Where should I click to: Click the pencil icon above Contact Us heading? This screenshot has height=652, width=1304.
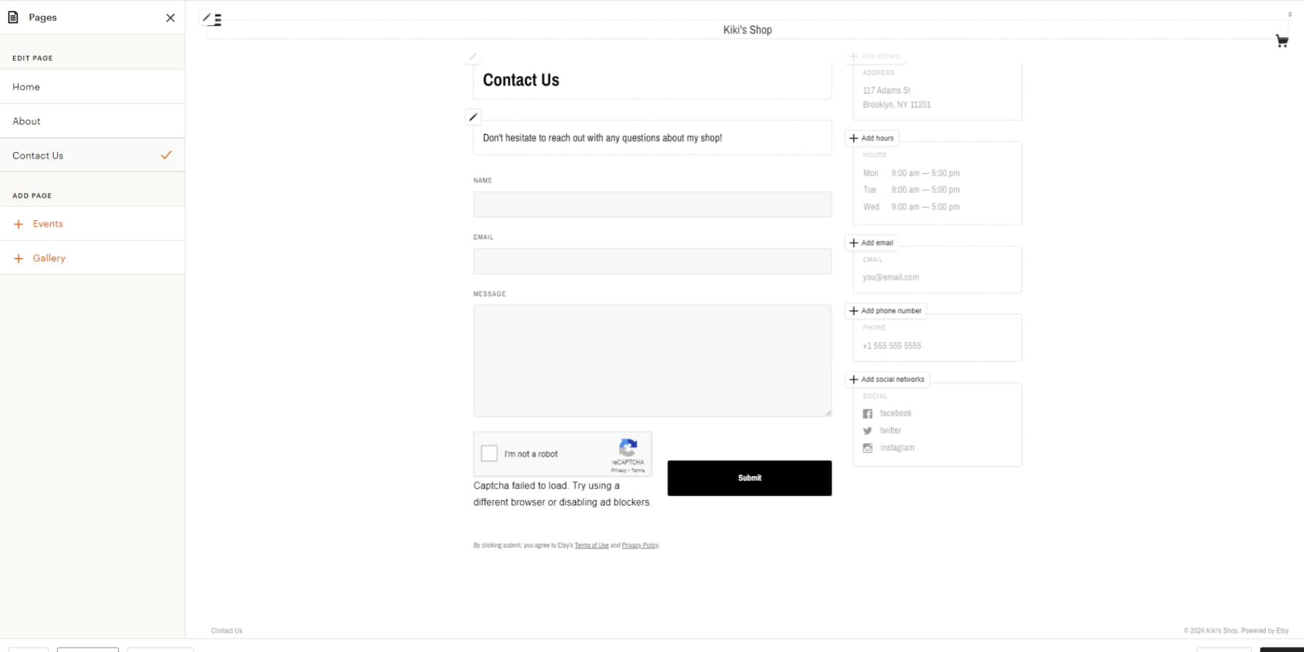point(473,57)
